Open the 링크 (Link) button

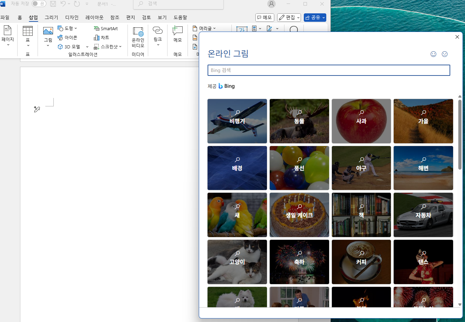point(158,37)
